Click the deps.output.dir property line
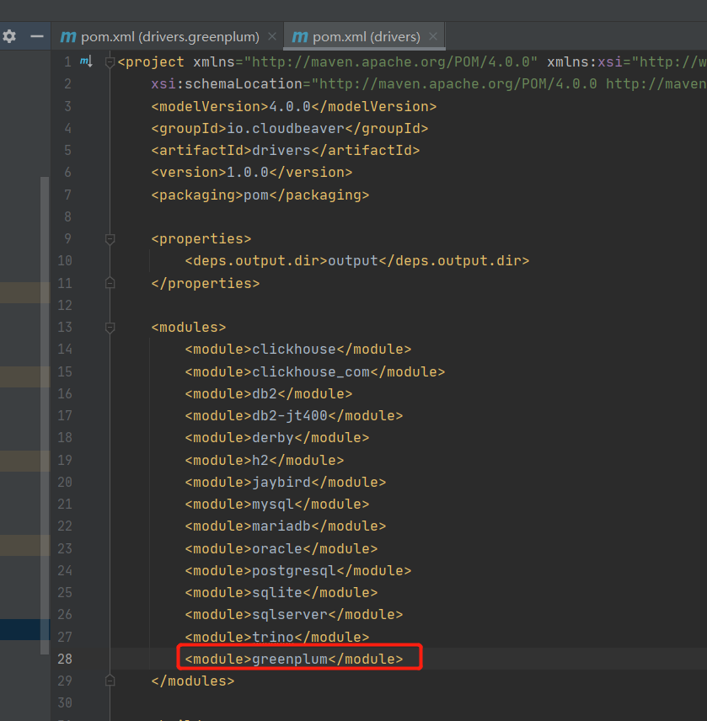 point(357,261)
